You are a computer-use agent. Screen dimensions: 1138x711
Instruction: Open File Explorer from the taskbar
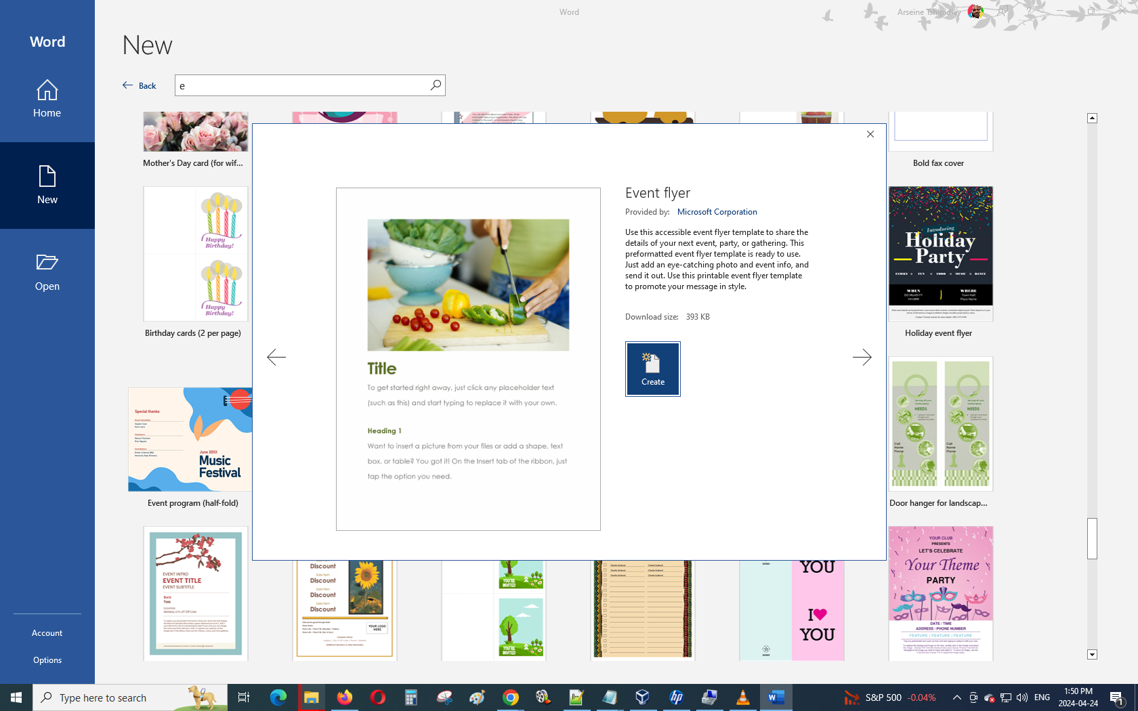click(x=311, y=697)
